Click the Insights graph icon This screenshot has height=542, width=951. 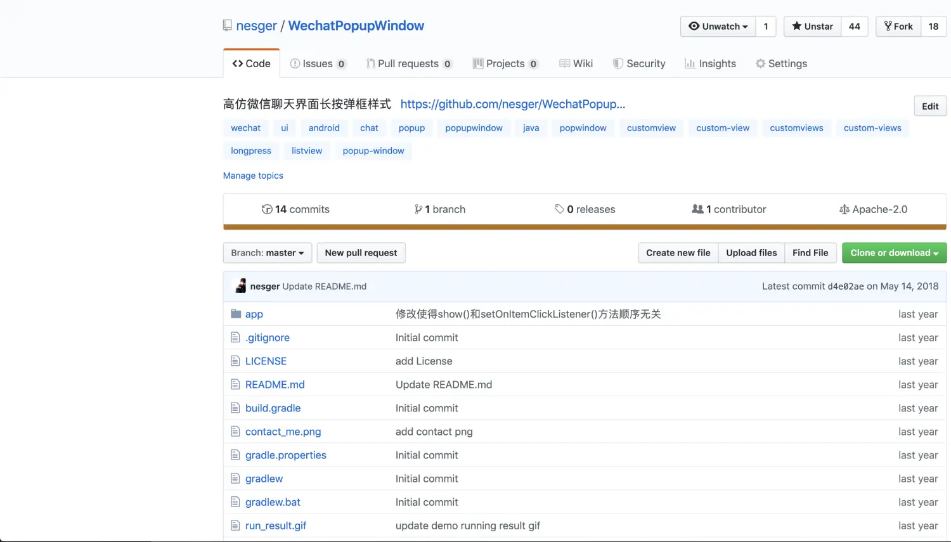pos(690,63)
